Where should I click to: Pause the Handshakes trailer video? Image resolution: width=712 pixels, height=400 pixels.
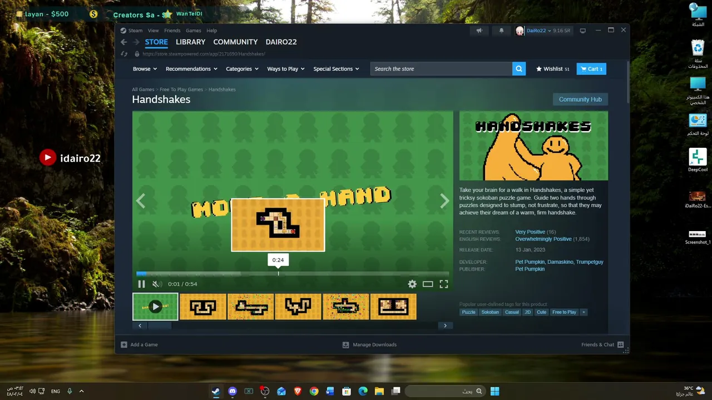(141, 284)
